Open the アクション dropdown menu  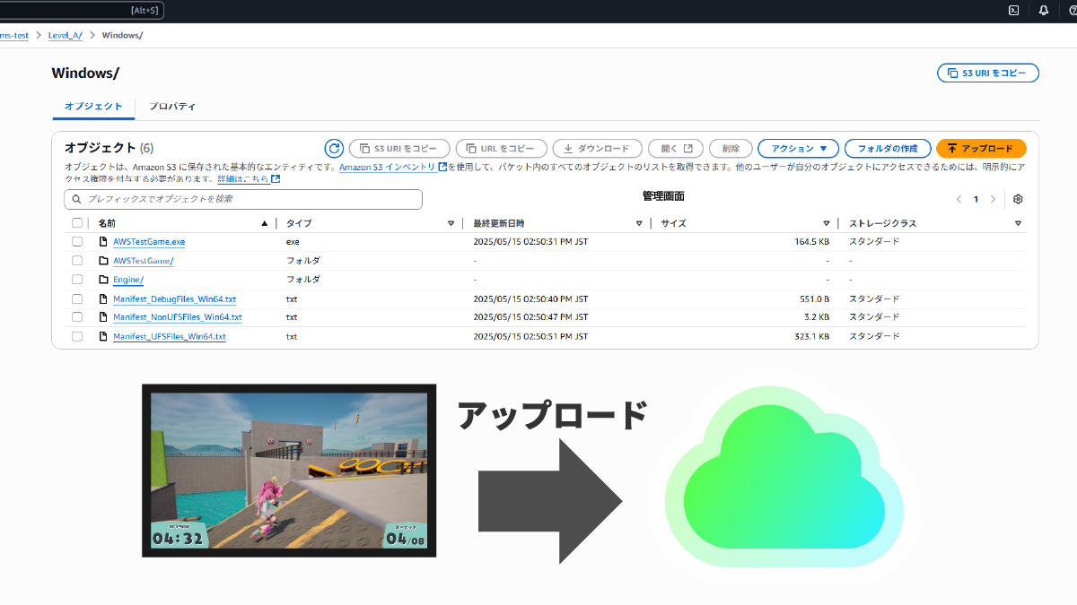click(x=798, y=149)
